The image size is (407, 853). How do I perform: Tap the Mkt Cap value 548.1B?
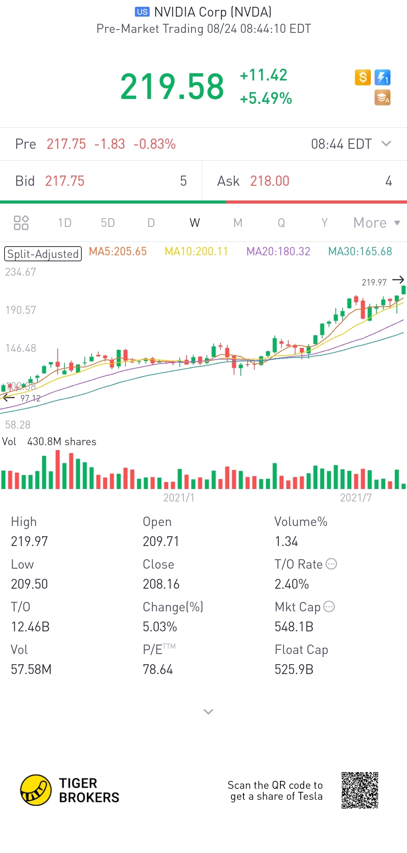tap(294, 626)
